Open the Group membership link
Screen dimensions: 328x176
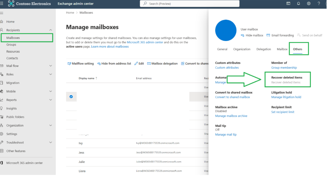pos(284,68)
